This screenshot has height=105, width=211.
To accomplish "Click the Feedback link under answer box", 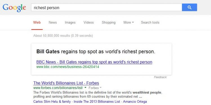I will (160, 77).
